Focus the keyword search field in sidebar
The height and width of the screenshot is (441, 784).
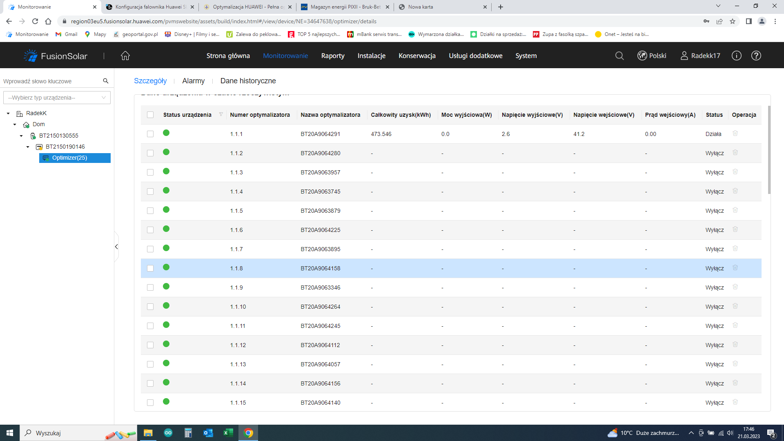pyautogui.click(x=51, y=81)
